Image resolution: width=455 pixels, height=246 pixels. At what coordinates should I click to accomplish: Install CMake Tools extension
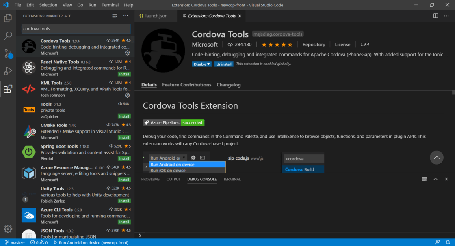click(x=124, y=137)
